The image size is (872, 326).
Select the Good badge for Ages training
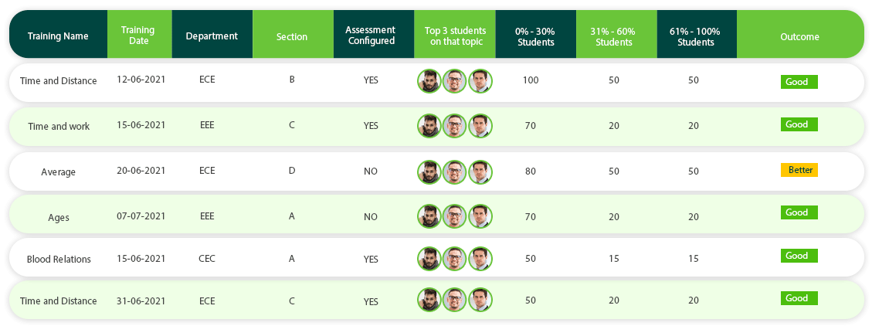tap(799, 212)
